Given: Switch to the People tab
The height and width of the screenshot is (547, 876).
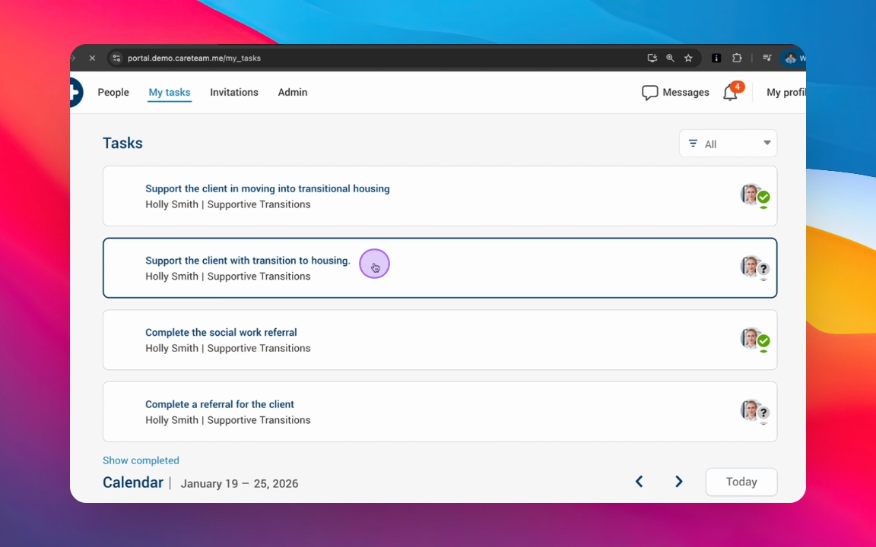Looking at the screenshot, I should click(x=113, y=93).
